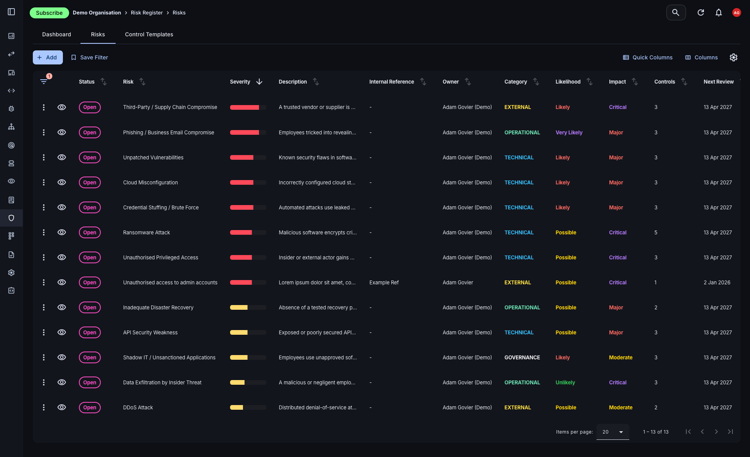
Task: Click eye icon for DDoS Attack row
Action: pyautogui.click(x=62, y=407)
